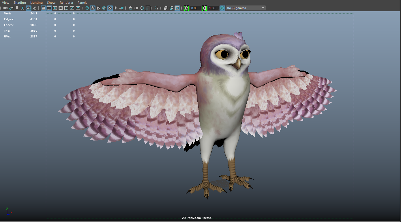401x222 pixels.
Task: Open the Panels menu
Action: pos(82,3)
